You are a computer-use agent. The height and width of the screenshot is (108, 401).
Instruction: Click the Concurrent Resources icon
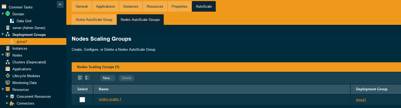tap(12, 96)
